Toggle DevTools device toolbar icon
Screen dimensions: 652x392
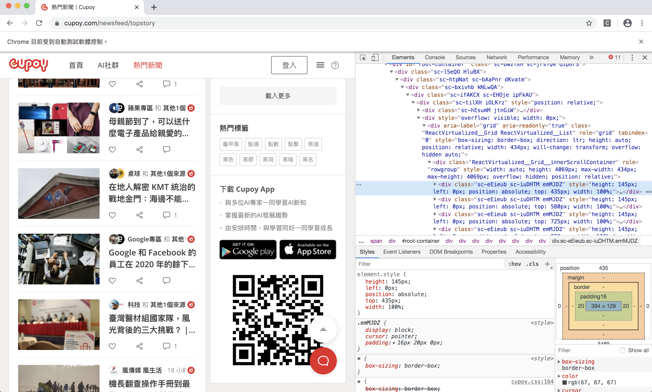pos(375,57)
